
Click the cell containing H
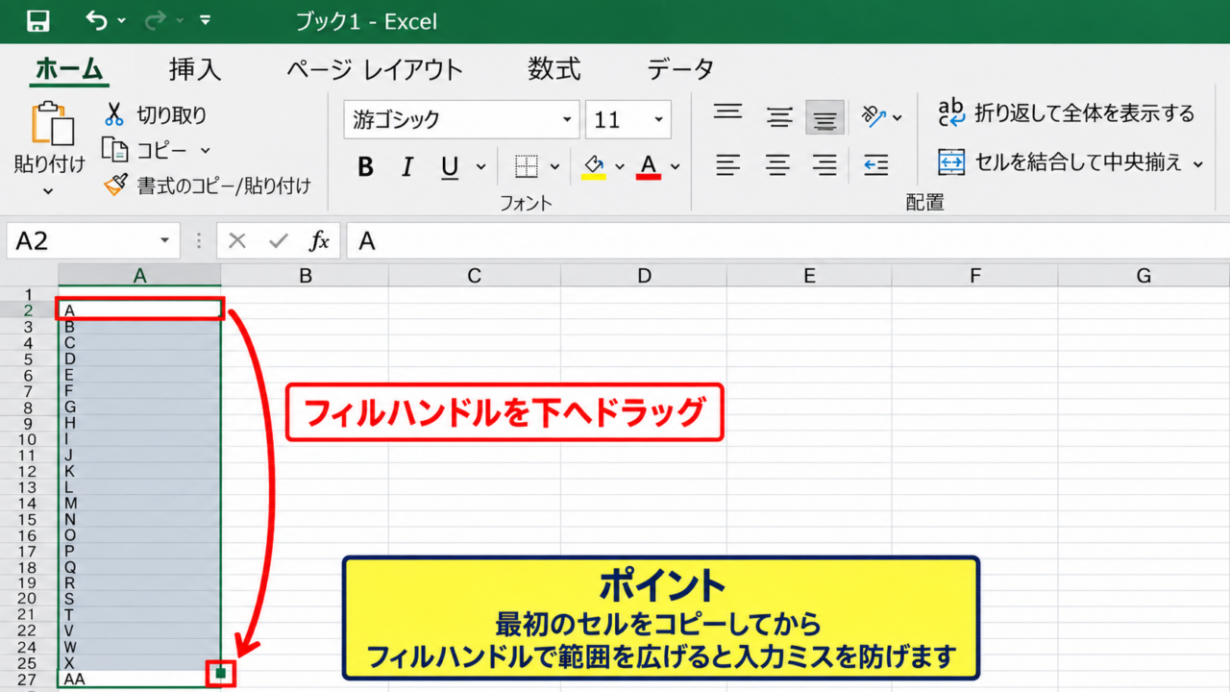139,423
